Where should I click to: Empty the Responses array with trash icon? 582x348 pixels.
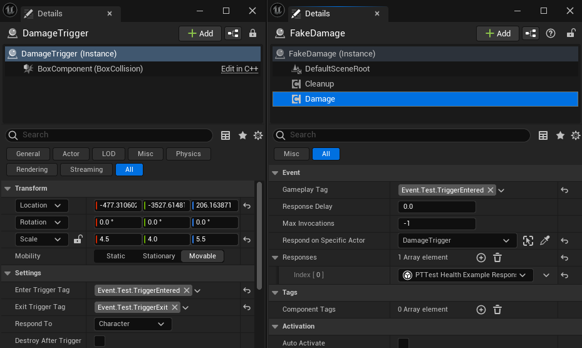[x=497, y=258]
